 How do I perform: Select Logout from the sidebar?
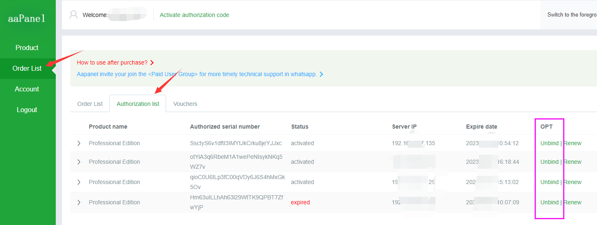[27, 110]
